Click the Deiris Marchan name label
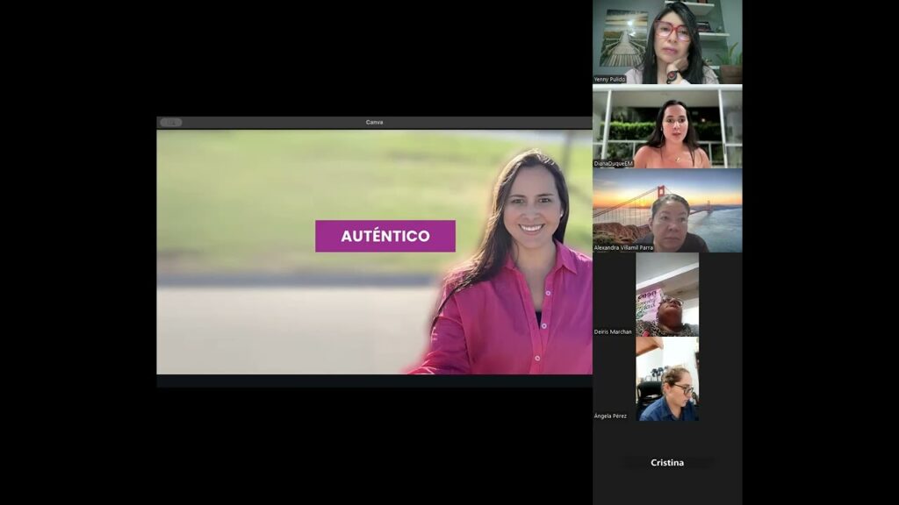This screenshot has height=505, width=899. click(613, 331)
